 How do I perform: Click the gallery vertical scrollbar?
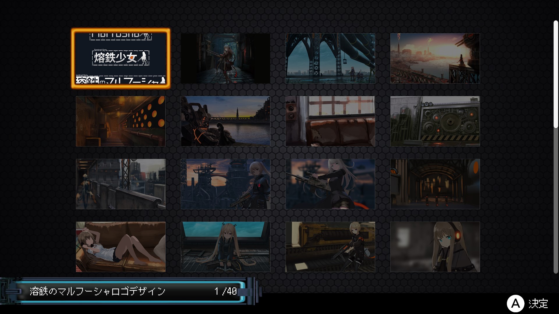(x=556, y=74)
